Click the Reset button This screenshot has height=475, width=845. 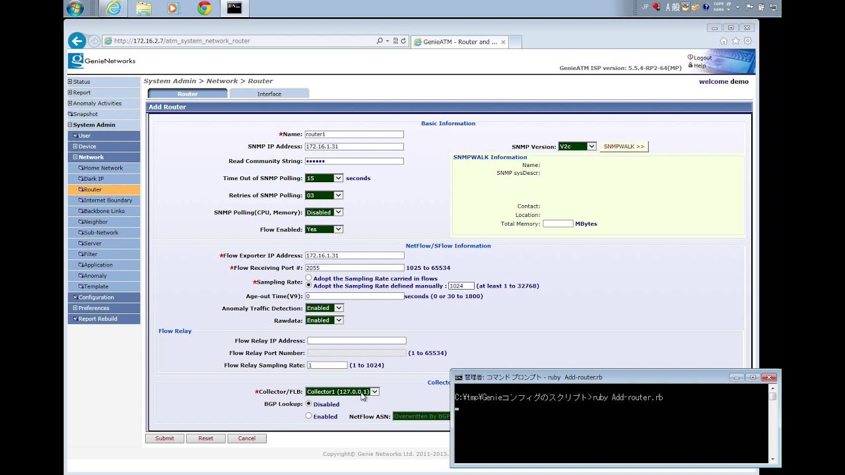[206, 438]
